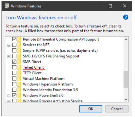Image resolution: width=135 pixels, height=117 pixels.
Task: Select Remote Differential Compression API Support label
Action: pos(61,39)
